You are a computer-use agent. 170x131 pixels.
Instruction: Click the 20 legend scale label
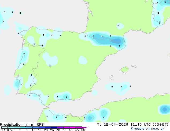(46, 130)
